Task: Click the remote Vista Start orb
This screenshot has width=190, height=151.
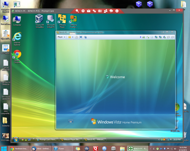Action: coord(16,139)
